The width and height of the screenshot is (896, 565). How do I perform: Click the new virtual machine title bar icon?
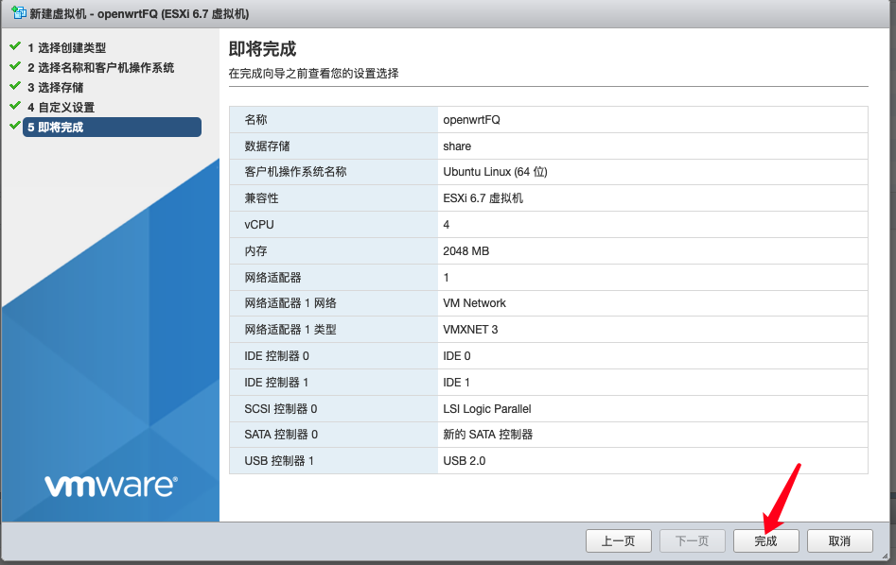tap(18, 12)
